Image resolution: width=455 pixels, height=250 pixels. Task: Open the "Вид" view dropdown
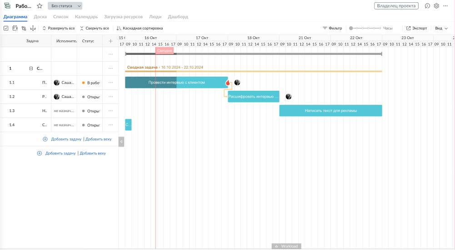coord(441,28)
